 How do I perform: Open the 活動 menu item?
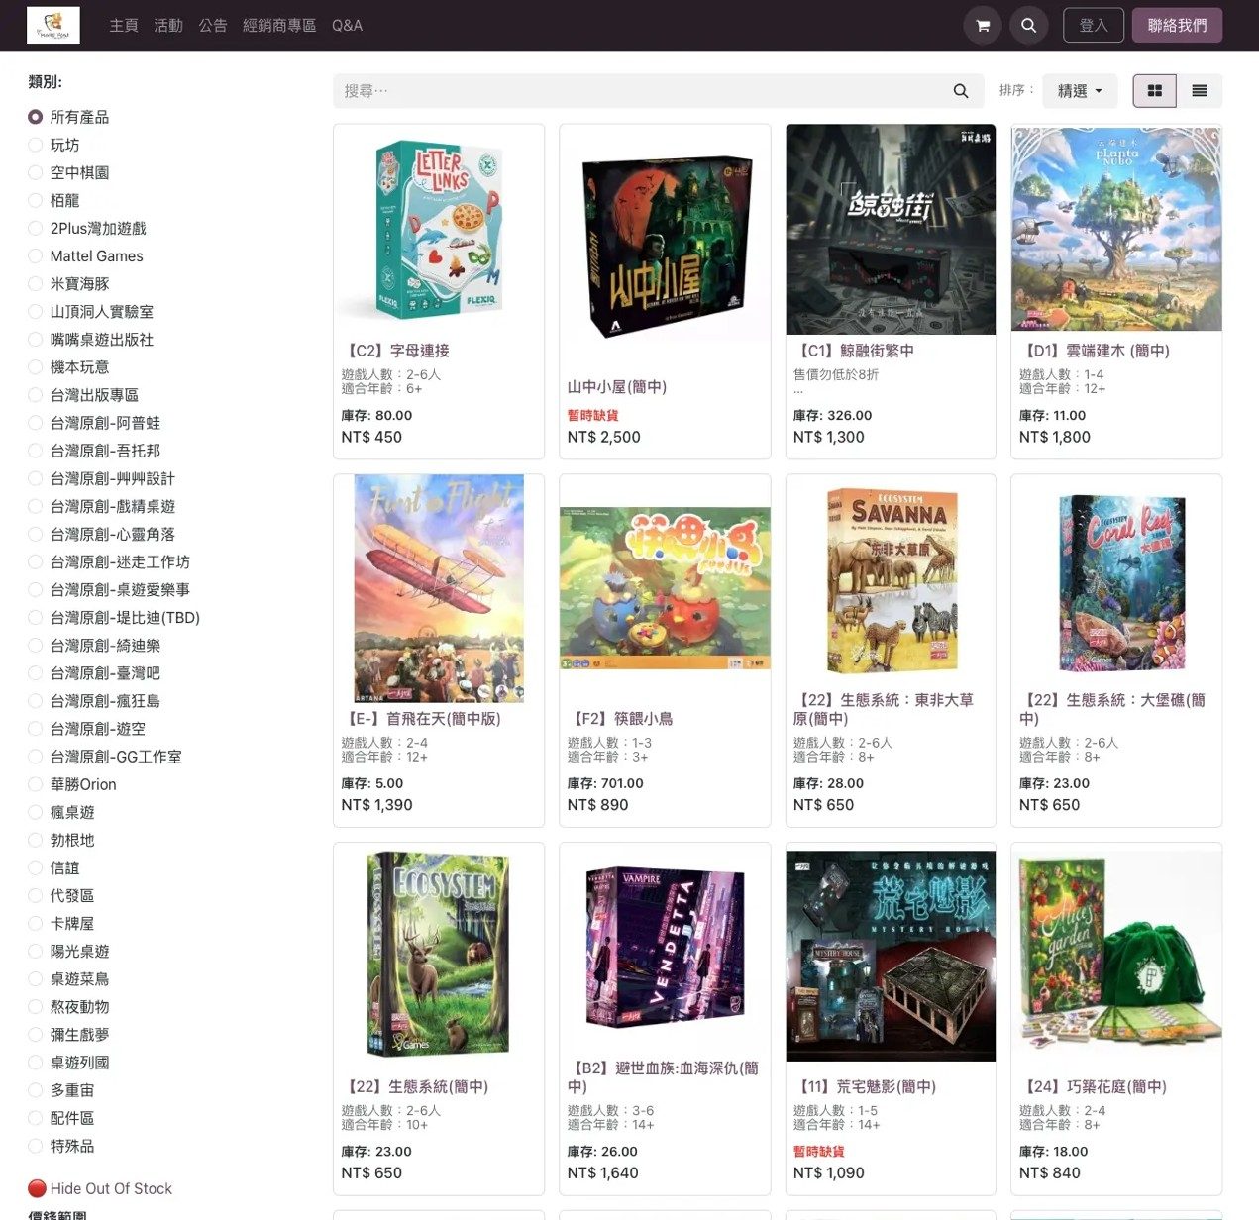[168, 26]
